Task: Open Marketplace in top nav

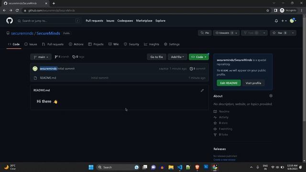Action: coord(144,21)
